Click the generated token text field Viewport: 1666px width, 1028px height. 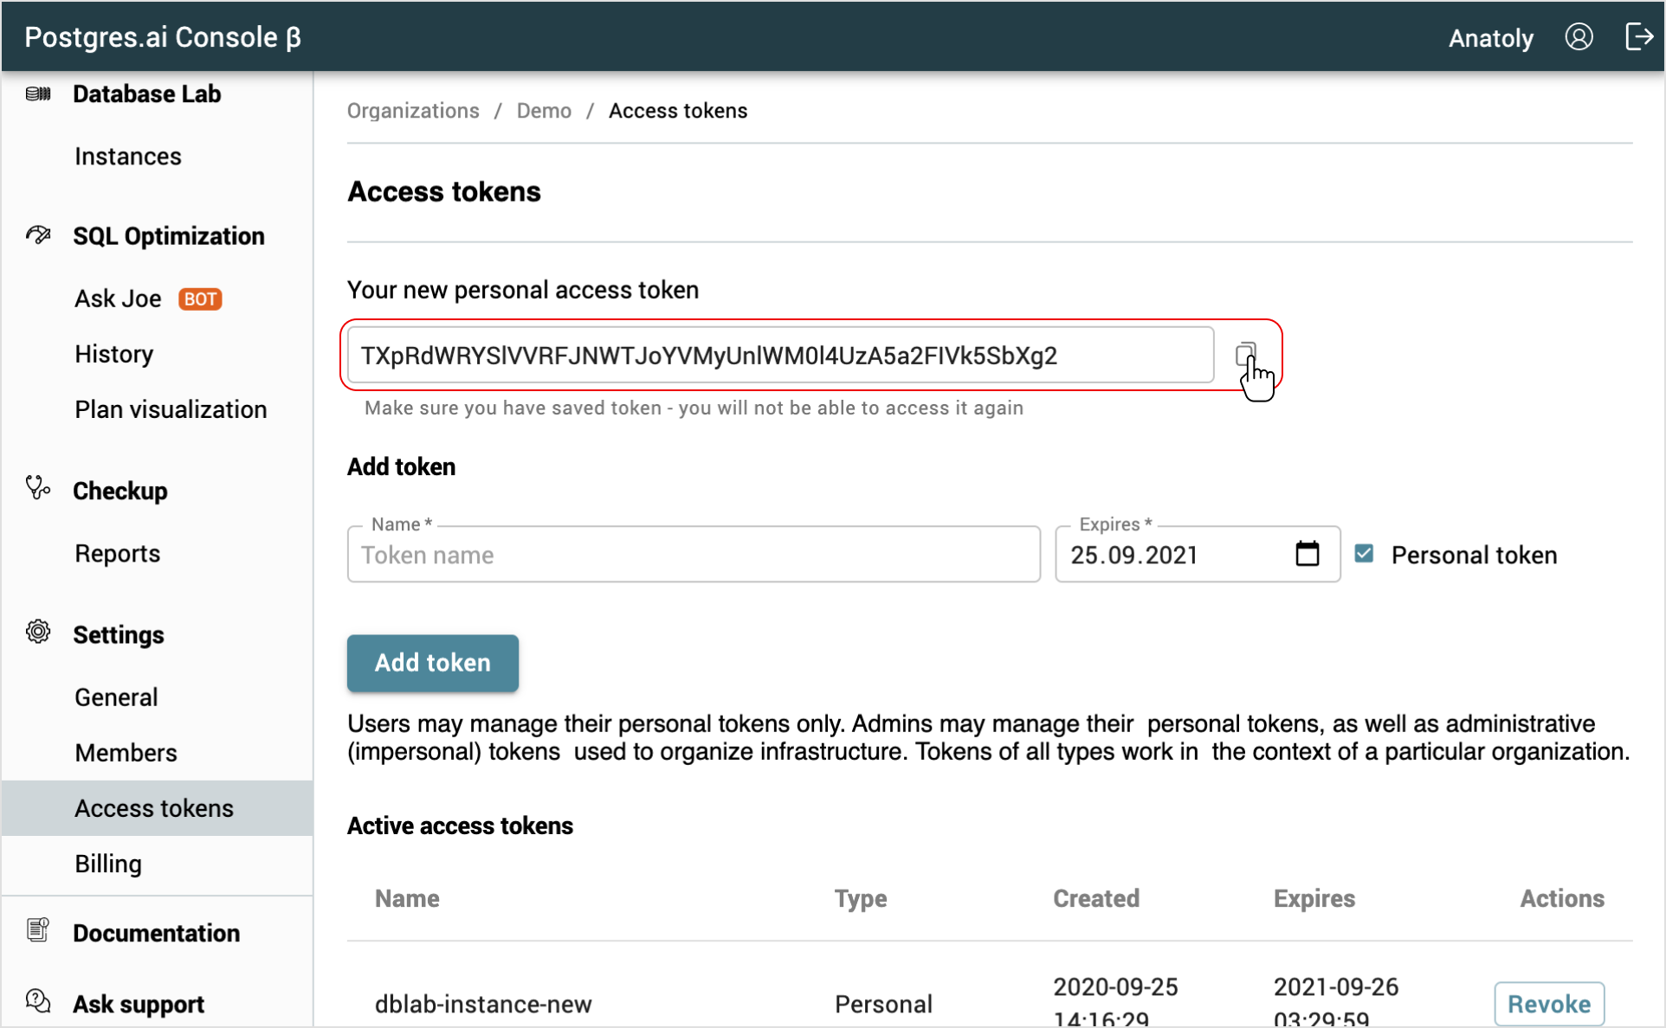pyautogui.click(x=780, y=355)
